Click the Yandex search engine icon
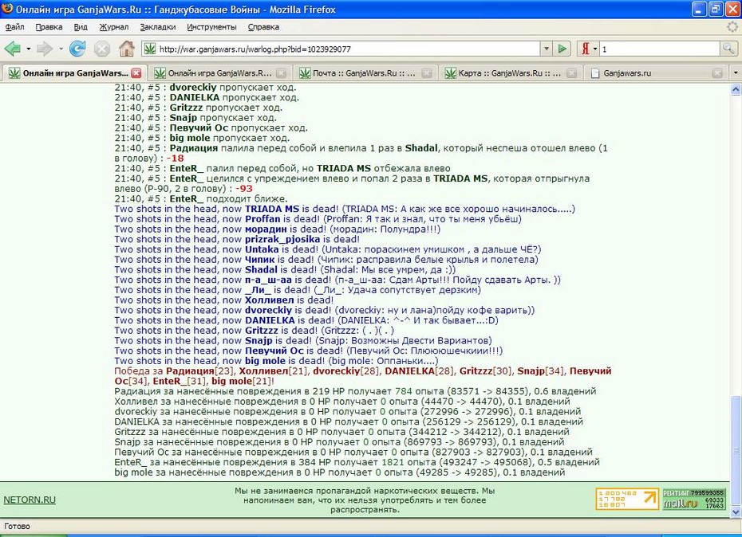The image size is (742, 537). coord(586,49)
